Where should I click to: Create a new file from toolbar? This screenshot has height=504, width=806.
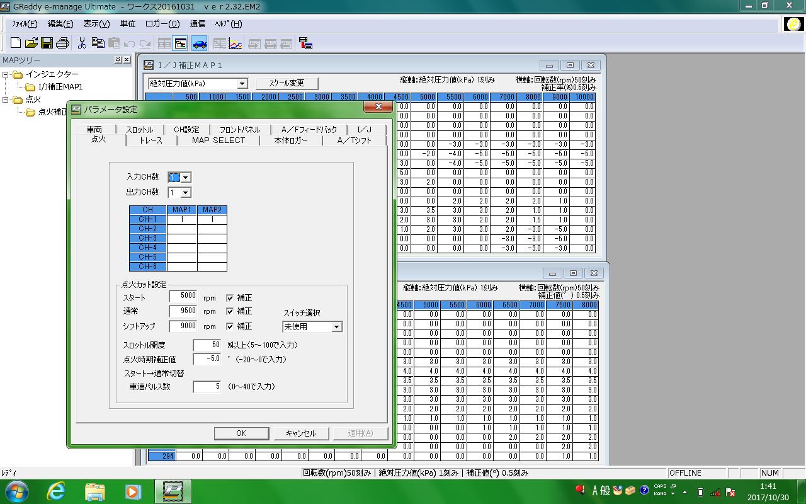click(16, 43)
